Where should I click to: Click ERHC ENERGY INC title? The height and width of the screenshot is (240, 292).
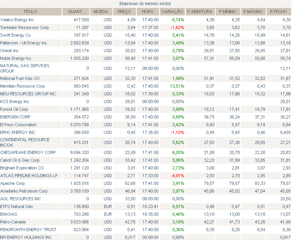coord(18,133)
